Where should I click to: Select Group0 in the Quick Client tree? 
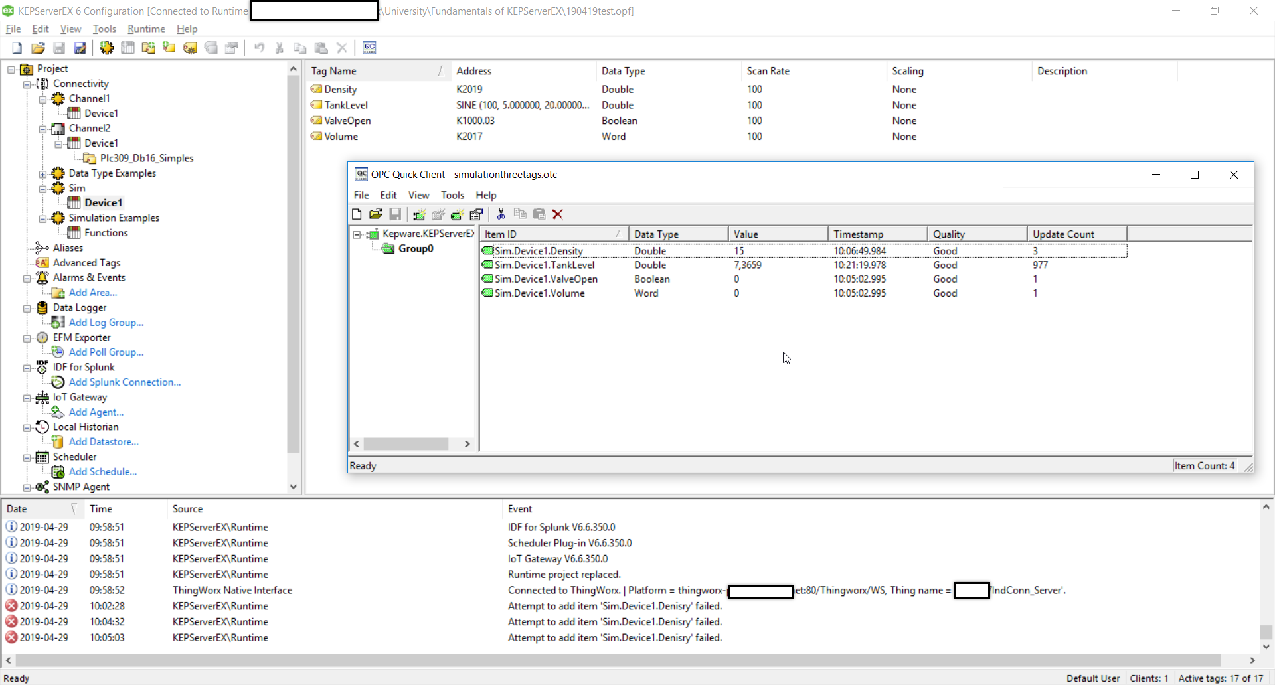[416, 248]
